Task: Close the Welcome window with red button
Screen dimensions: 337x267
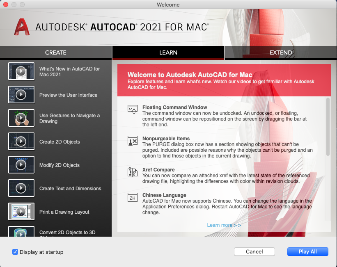Action: click(6, 5)
